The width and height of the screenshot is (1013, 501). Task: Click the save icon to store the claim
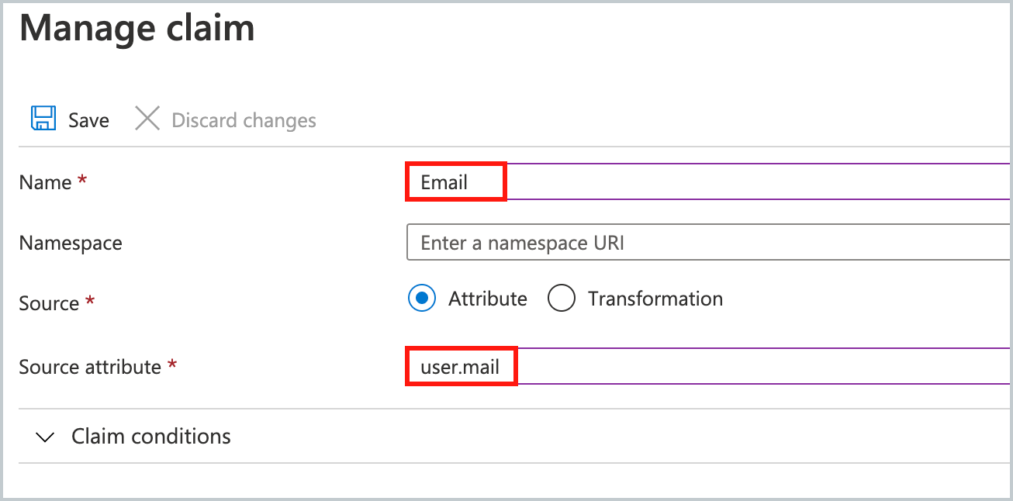coord(43,118)
